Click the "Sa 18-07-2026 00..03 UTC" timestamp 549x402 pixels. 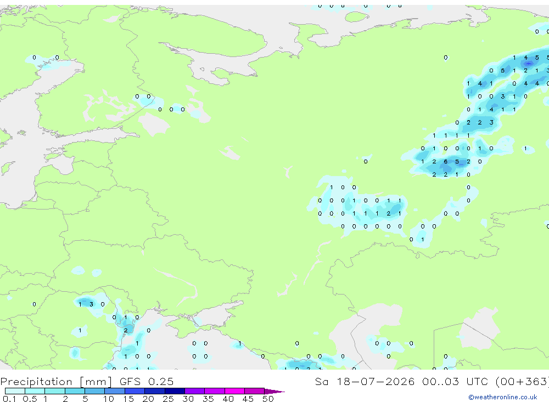click(402, 381)
